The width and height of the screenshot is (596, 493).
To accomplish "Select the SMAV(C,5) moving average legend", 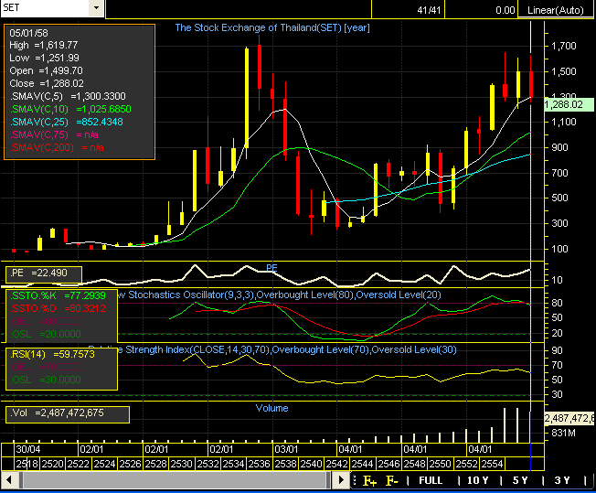I will click(x=69, y=96).
